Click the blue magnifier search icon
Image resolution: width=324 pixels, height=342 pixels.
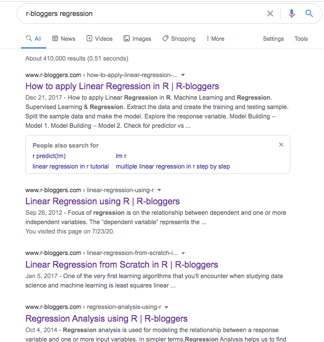[309, 14]
